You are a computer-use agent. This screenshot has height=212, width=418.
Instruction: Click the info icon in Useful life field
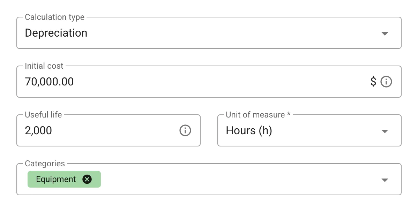(185, 130)
